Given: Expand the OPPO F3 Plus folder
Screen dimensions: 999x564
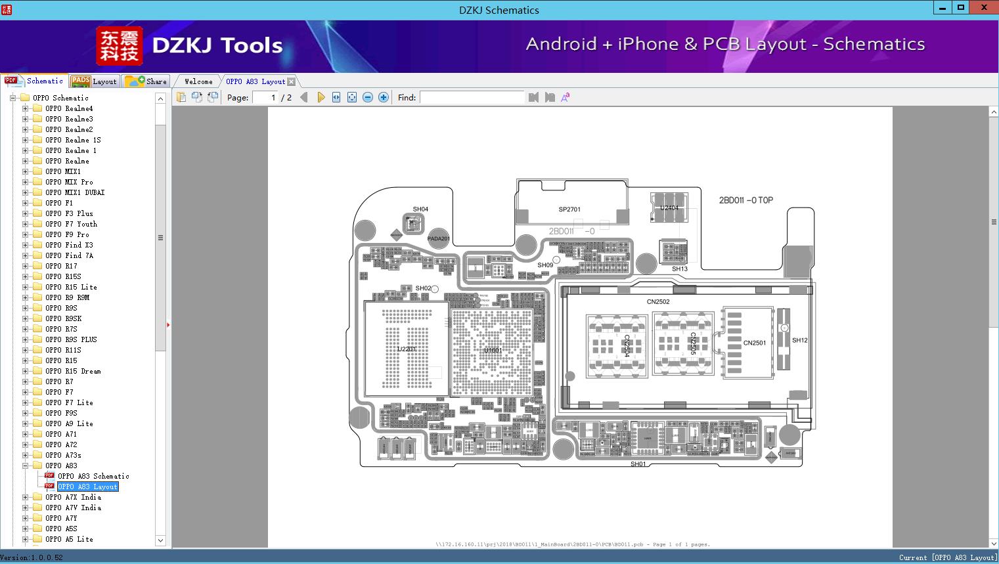Looking at the screenshot, I should coord(25,213).
